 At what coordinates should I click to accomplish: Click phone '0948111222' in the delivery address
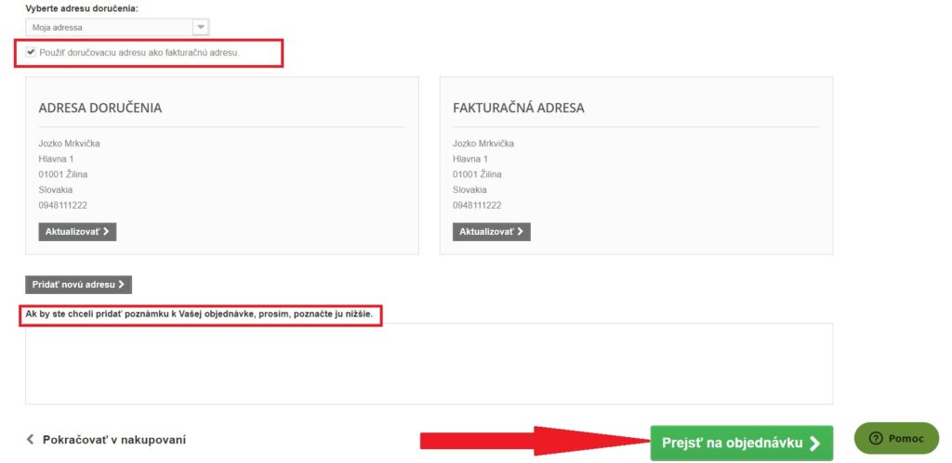[x=62, y=205]
